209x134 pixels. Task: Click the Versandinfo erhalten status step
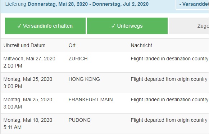pyautogui.click(x=45, y=26)
